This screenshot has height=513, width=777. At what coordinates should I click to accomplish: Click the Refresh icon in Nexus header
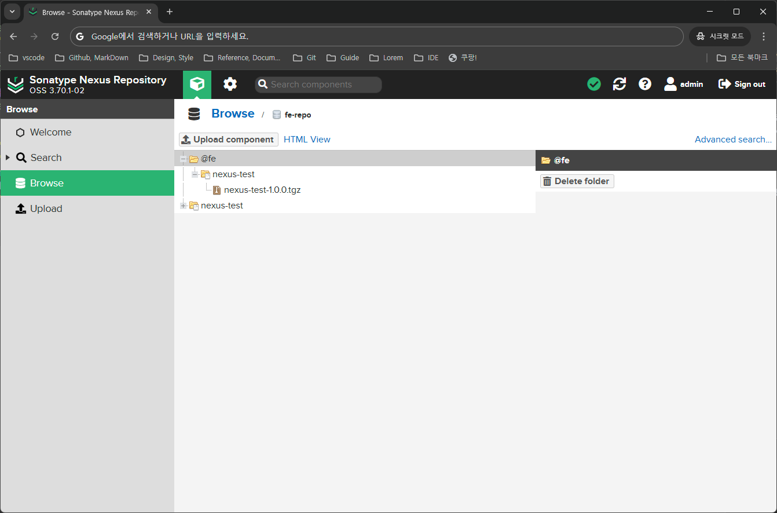pos(620,85)
